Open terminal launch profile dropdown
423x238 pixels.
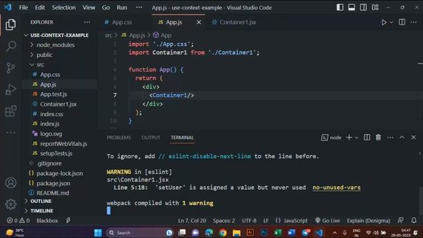point(356,138)
